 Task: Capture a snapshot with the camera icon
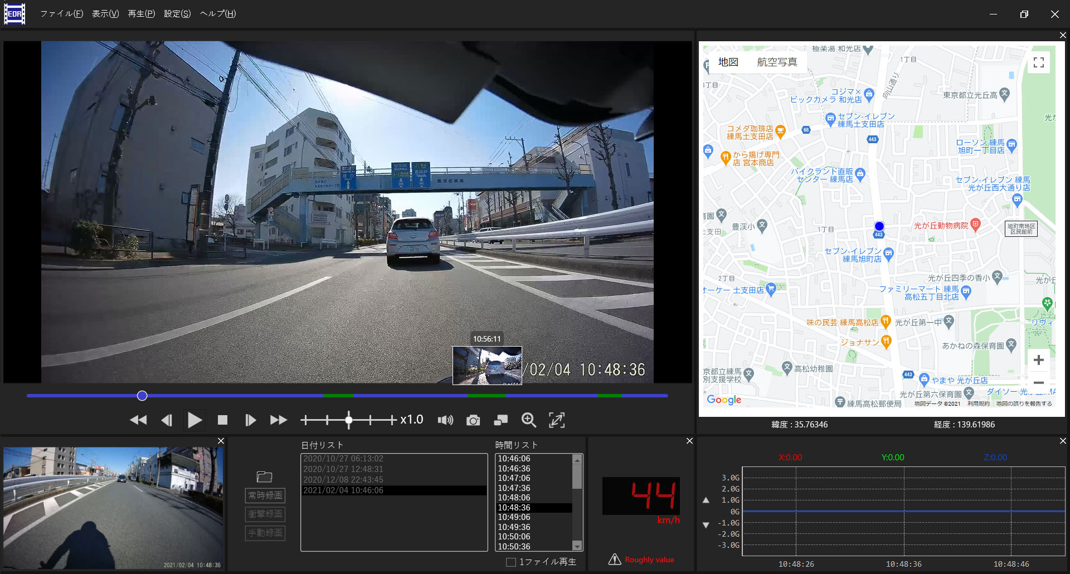[473, 420]
